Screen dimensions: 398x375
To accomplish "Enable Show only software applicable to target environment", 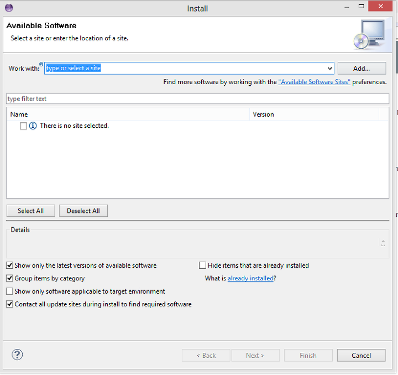I will 9,291.
